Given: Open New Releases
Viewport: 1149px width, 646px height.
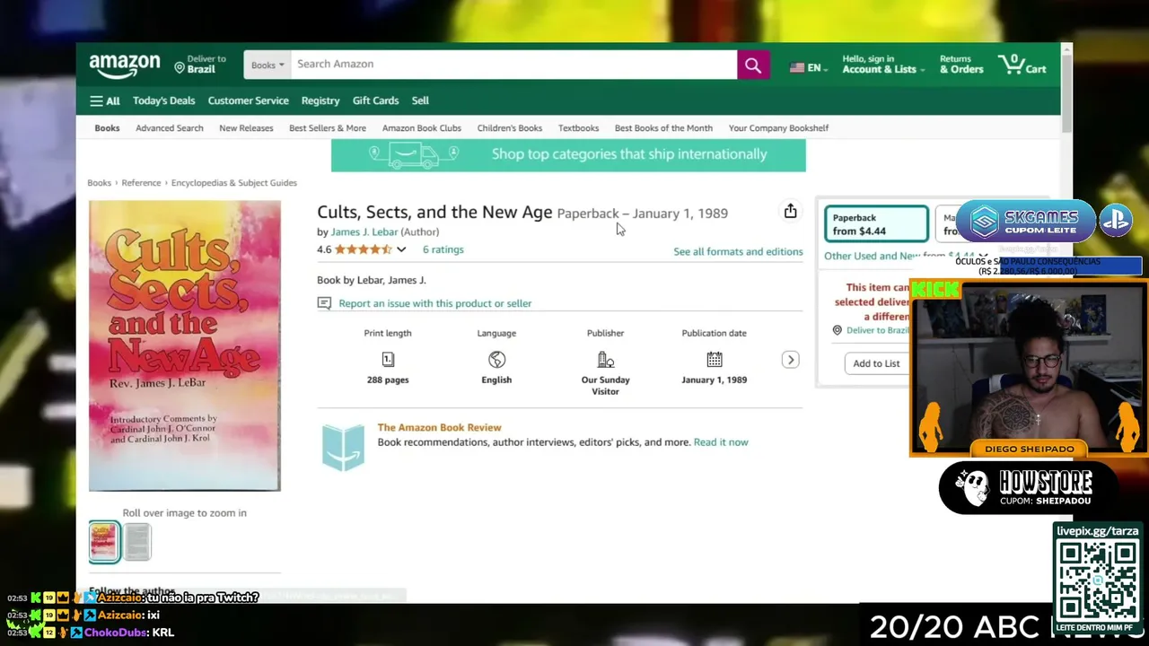Looking at the screenshot, I should click(x=246, y=128).
